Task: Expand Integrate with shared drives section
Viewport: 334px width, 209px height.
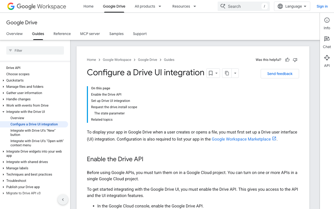Action: [3, 162]
